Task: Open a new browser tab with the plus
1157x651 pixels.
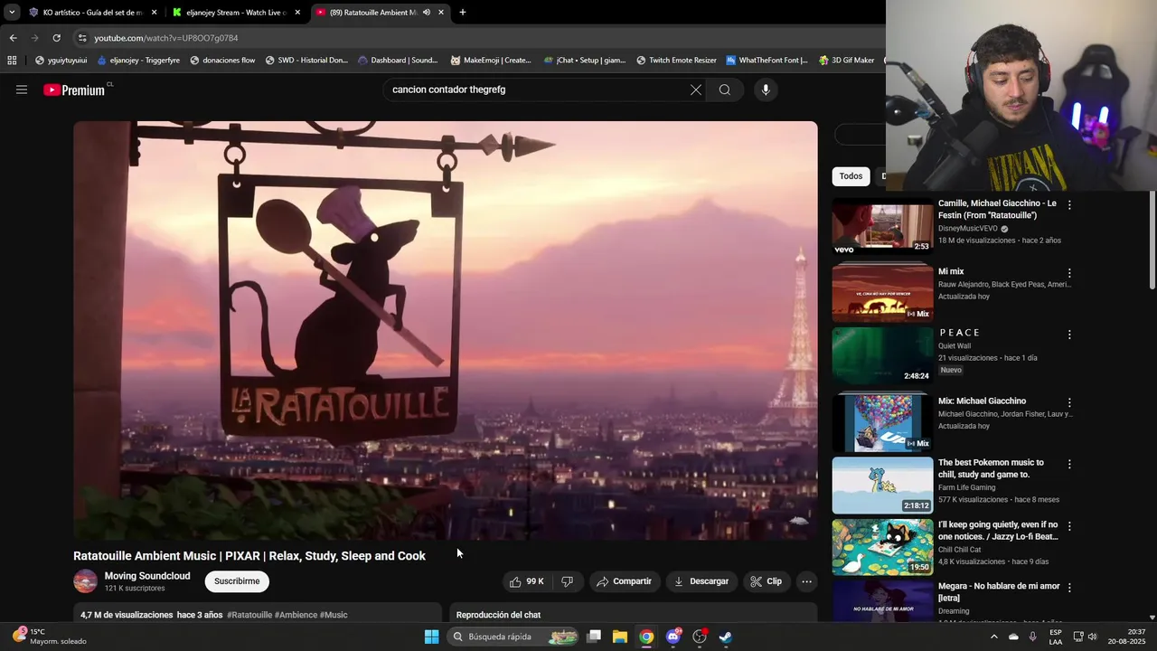Action: (463, 13)
